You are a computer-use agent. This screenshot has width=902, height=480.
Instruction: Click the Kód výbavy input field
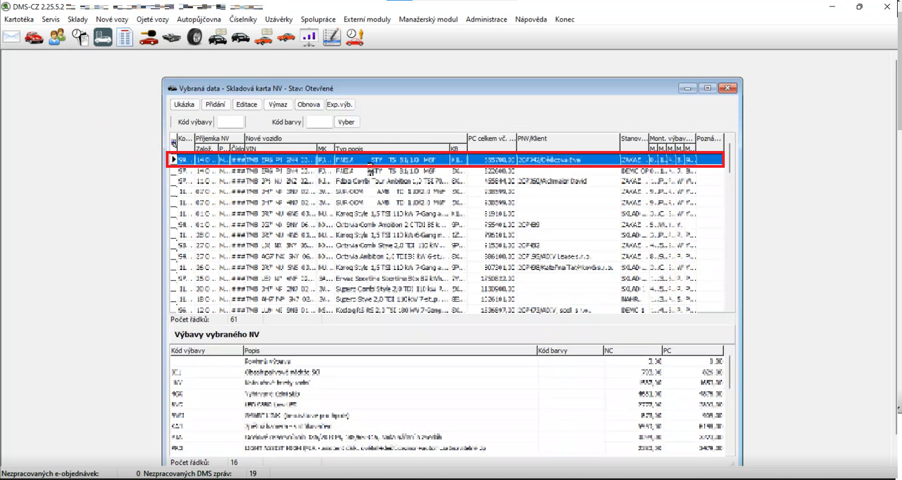click(x=230, y=122)
